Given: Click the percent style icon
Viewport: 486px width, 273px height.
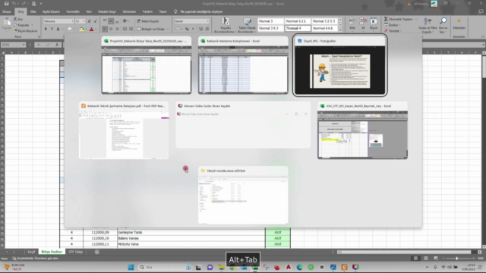Looking at the screenshot, I should tap(187, 29).
